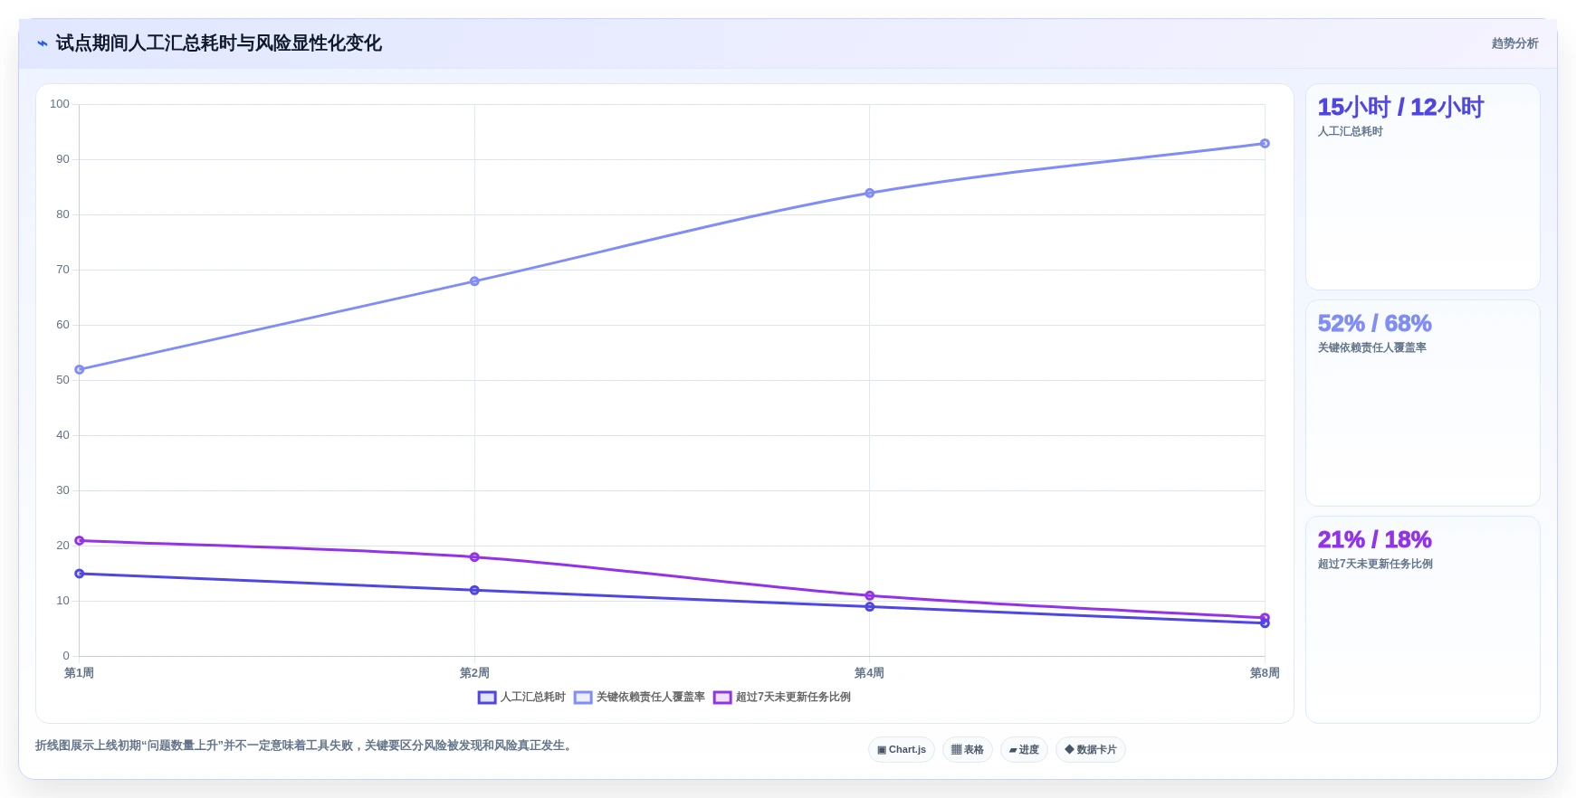Open the 进度 tag chip

(1024, 750)
